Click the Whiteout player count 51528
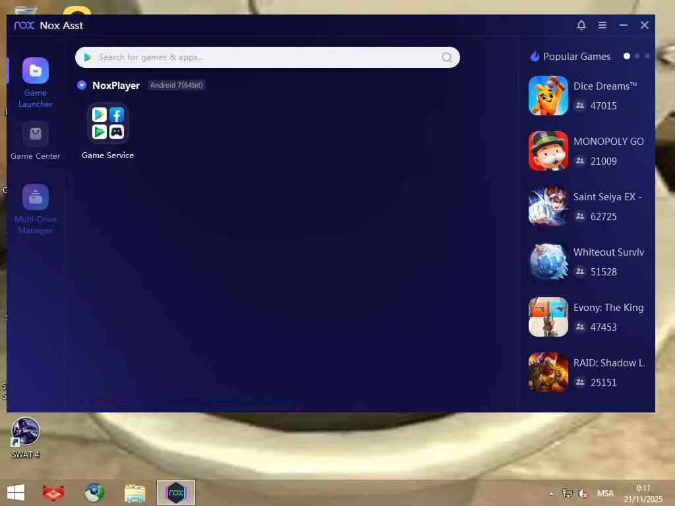Image resolution: width=675 pixels, height=506 pixels. (604, 272)
